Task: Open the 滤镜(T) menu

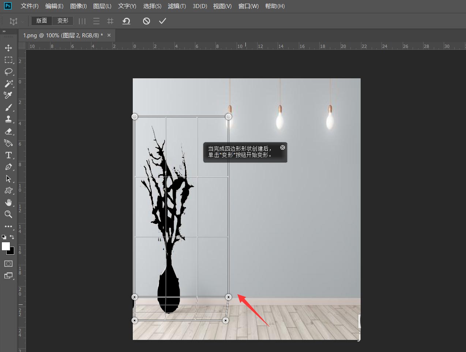Action: tap(177, 6)
